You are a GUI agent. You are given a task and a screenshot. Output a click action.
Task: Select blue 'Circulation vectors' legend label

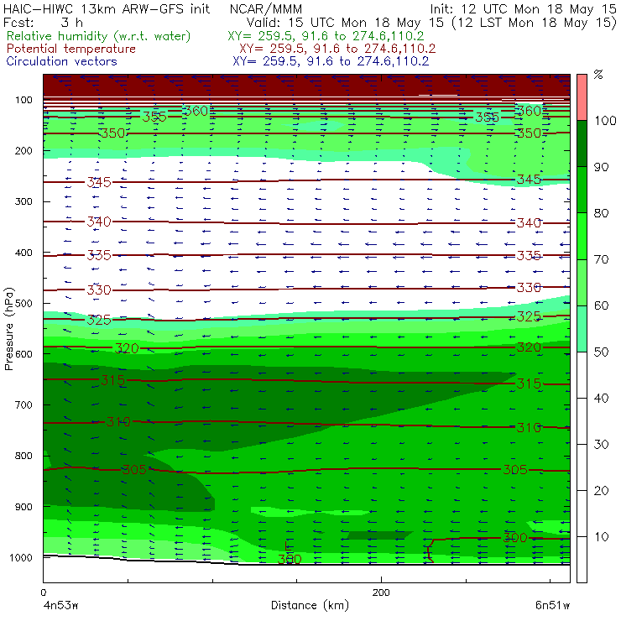[61, 61]
